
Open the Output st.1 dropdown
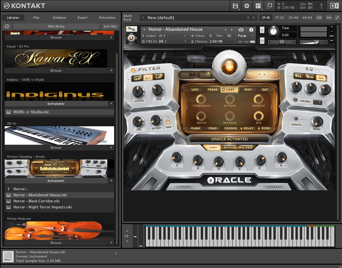tap(164, 36)
